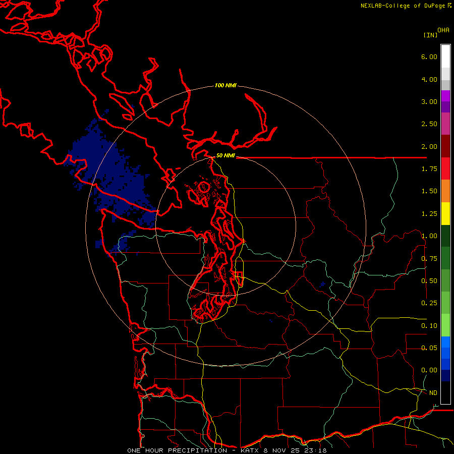Image resolution: width=454 pixels, height=454 pixels.
Task: Click the [IN] units label
Action: 430,35
